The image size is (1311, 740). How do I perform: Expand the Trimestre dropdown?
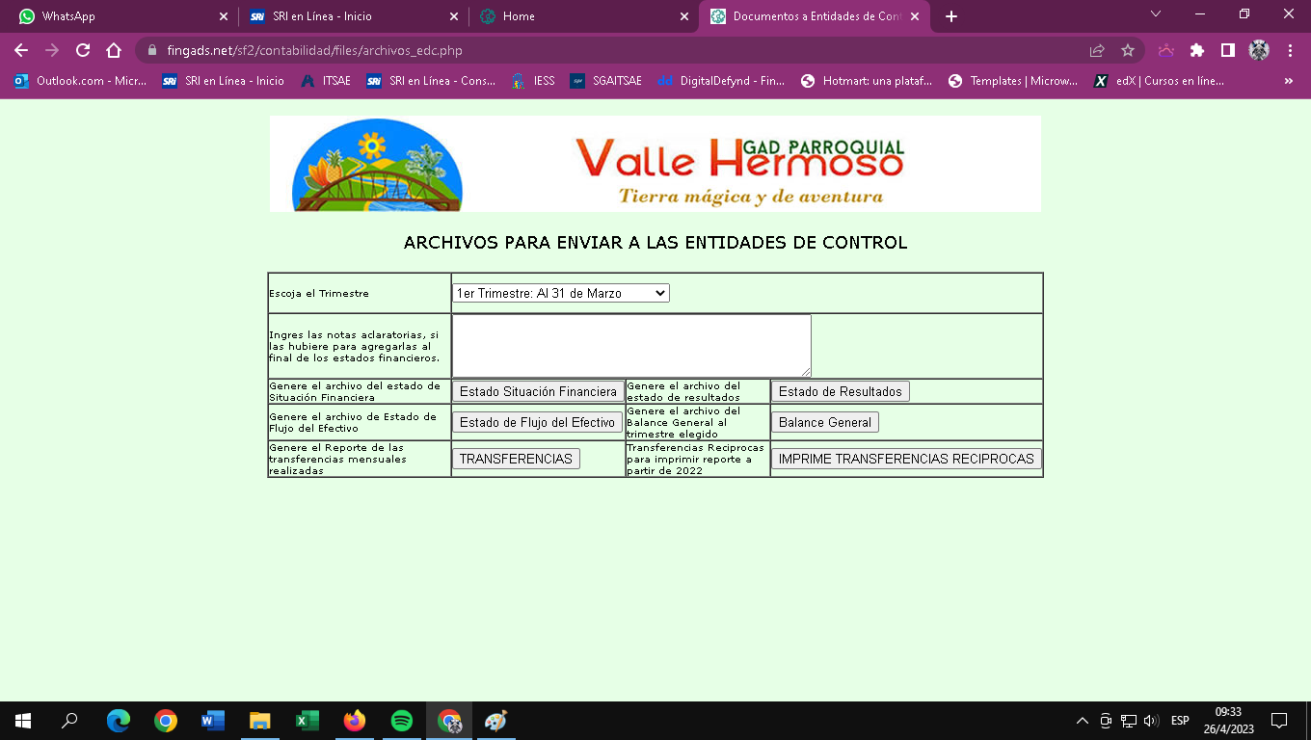[x=561, y=293]
